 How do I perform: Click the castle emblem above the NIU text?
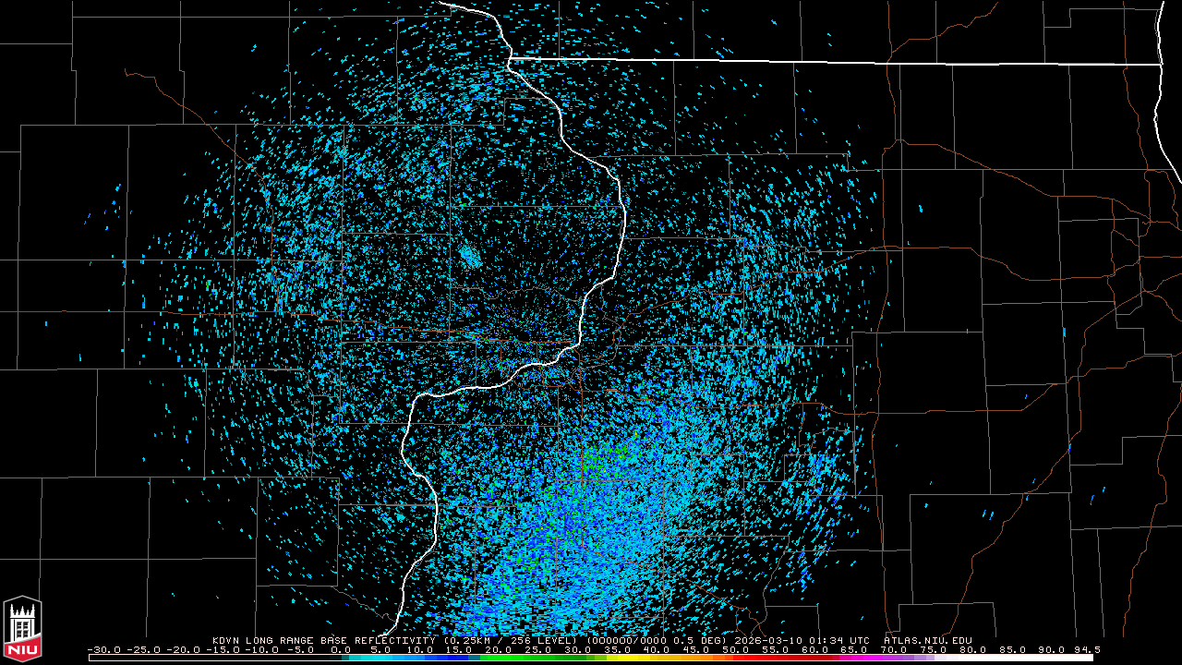22,621
